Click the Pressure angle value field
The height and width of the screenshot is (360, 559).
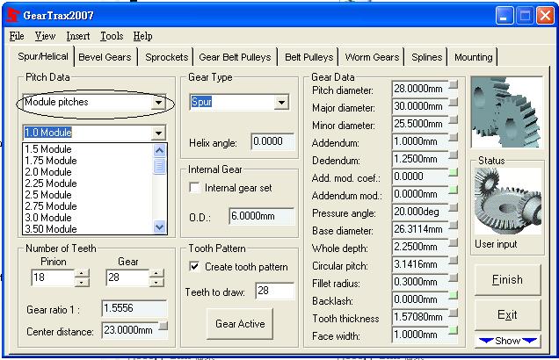tap(420, 212)
